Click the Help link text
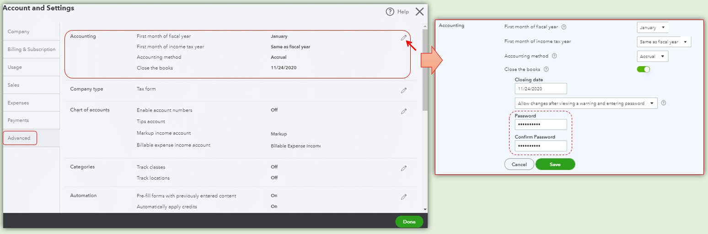This screenshot has width=708, height=234. pyautogui.click(x=403, y=12)
